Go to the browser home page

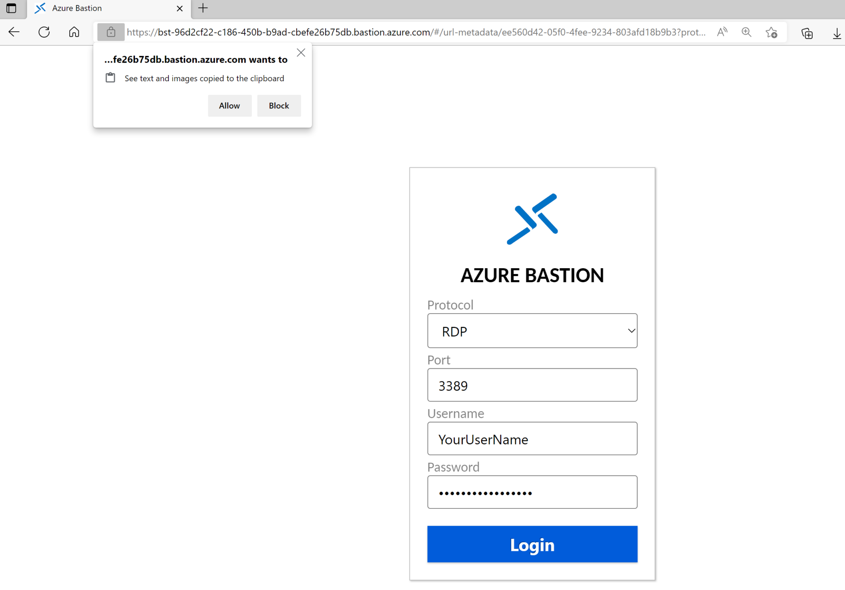tap(74, 32)
